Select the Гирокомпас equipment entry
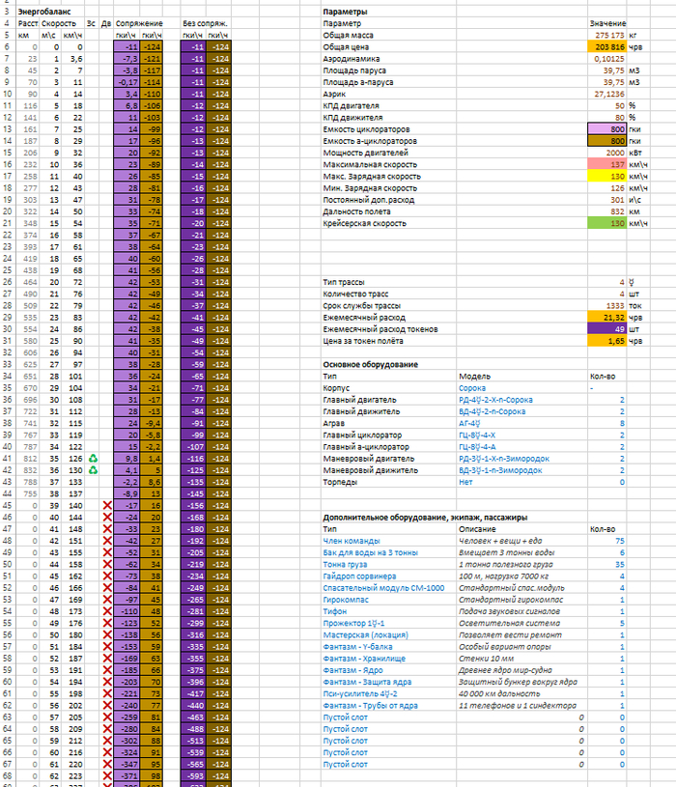This screenshot has width=676, height=787. pyautogui.click(x=348, y=599)
